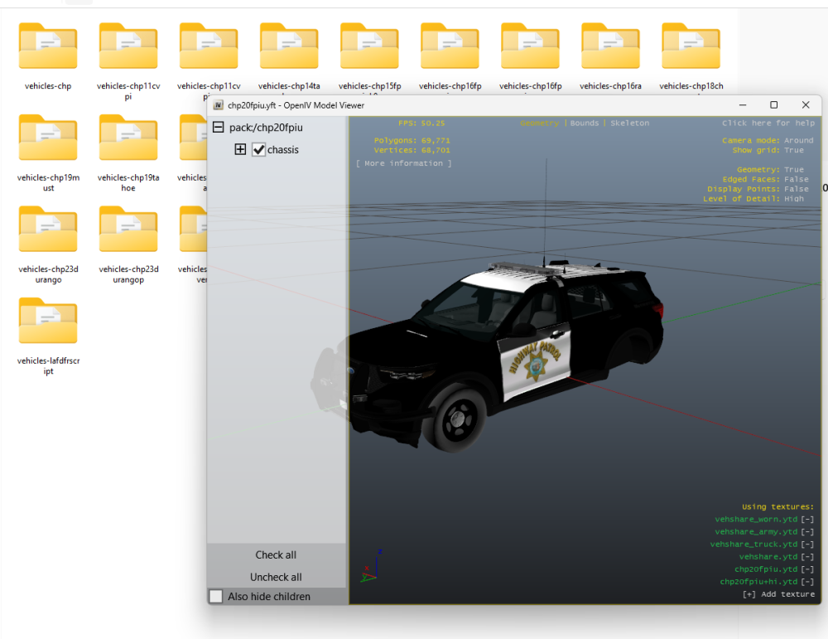This screenshot has height=639, width=828.
Task: Click the Check all button
Action: pos(276,555)
